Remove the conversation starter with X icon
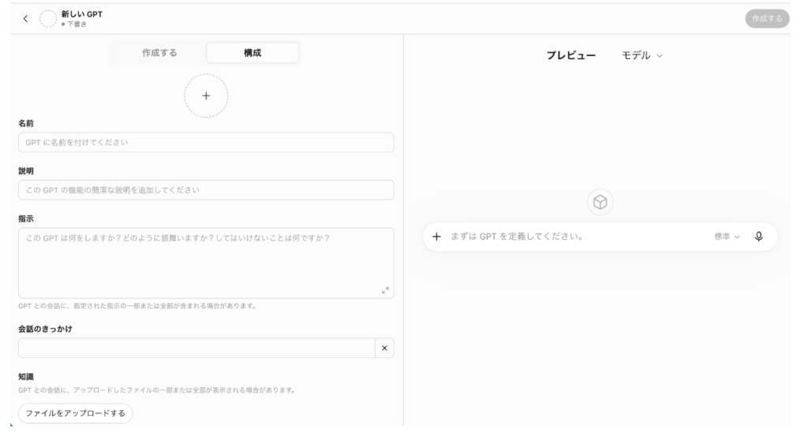 384,348
